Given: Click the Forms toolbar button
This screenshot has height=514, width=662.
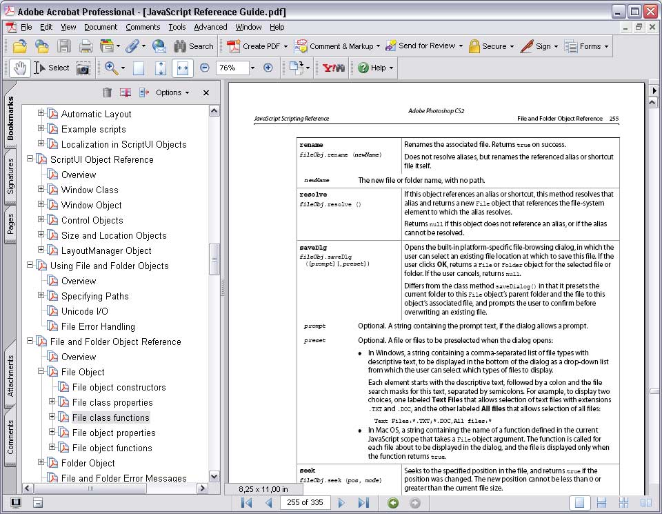Looking at the screenshot, I should 587,46.
